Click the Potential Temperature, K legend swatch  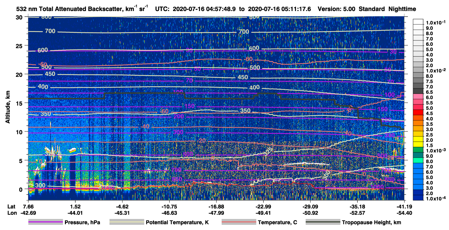126,222
